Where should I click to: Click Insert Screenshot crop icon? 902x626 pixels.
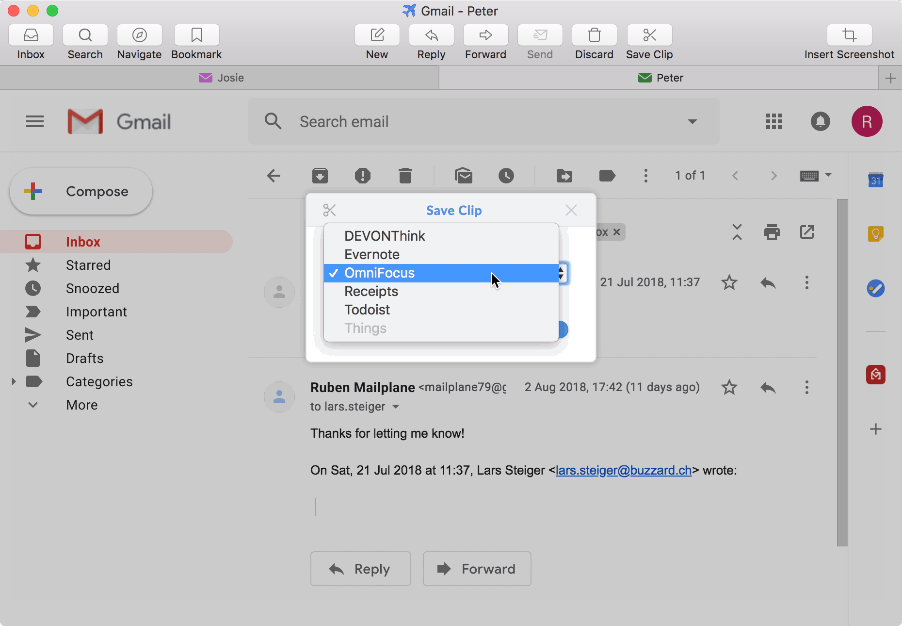click(x=850, y=35)
